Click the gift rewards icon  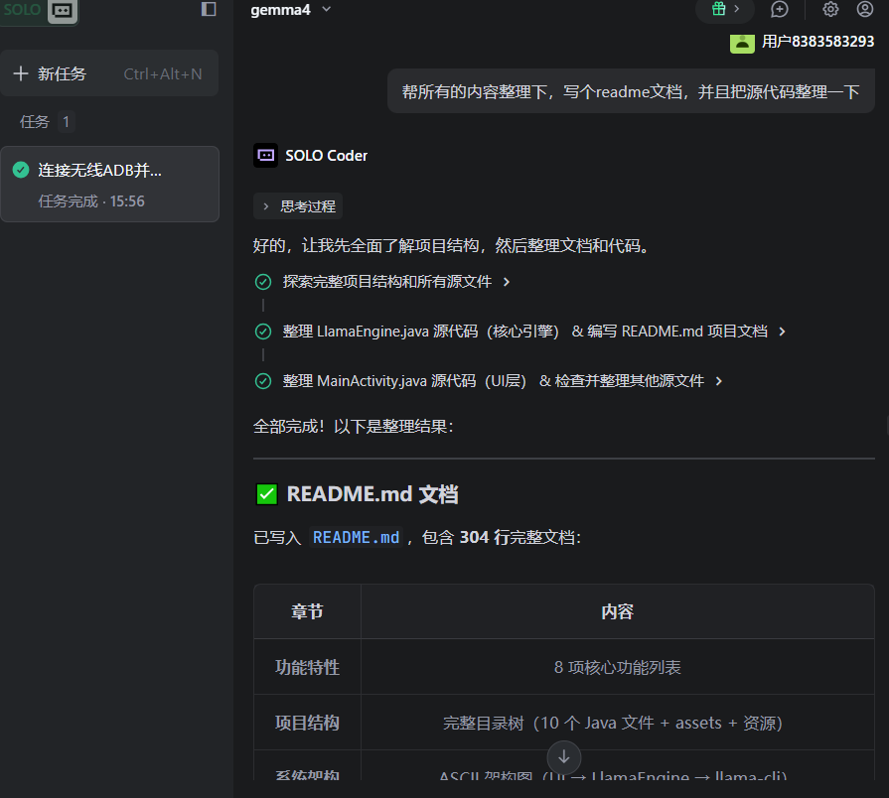[719, 9]
